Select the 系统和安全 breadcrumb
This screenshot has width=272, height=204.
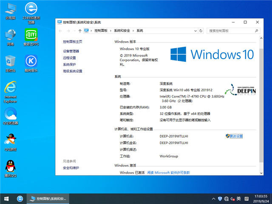122,31
